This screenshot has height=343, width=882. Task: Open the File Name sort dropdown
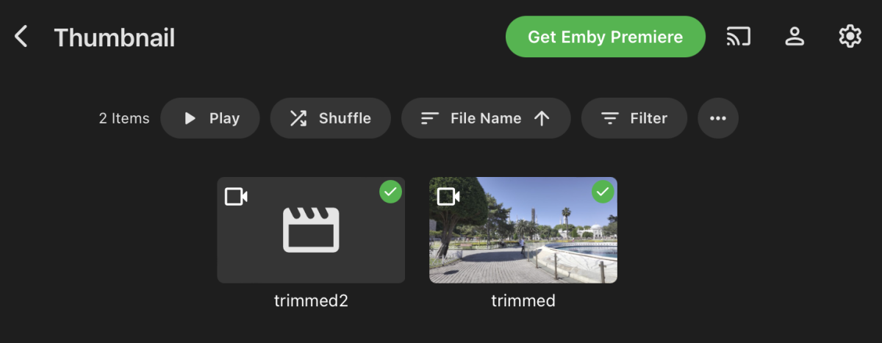[x=486, y=118]
